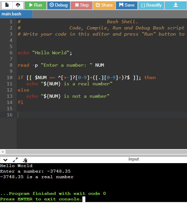This screenshot has height=203, width=187.
Task: Click '-3748.35 is a real number' output line
Action: (x=37, y=177)
